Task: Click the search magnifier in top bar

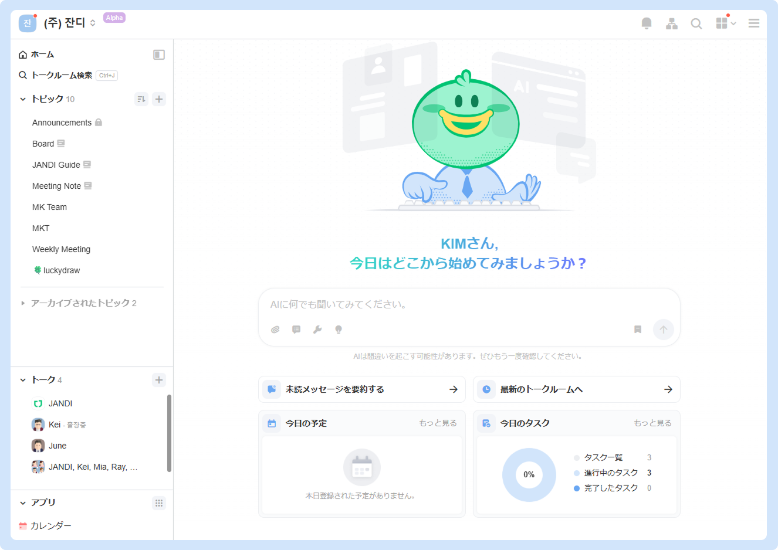Action: 696,23
